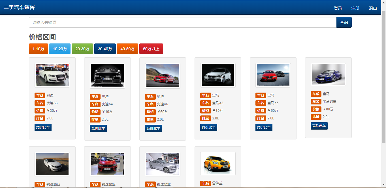Open the red 锐达起亚 car photo

tap(107, 164)
